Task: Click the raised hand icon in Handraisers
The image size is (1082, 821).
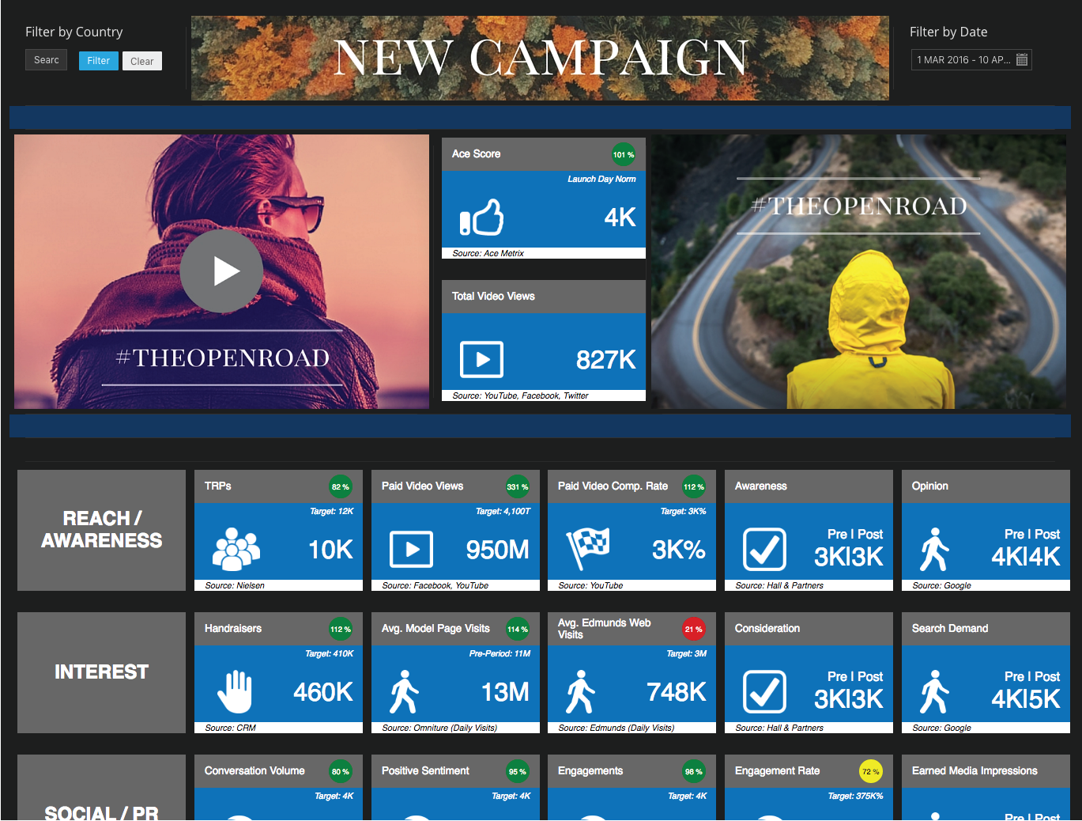Action: click(235, 691)
